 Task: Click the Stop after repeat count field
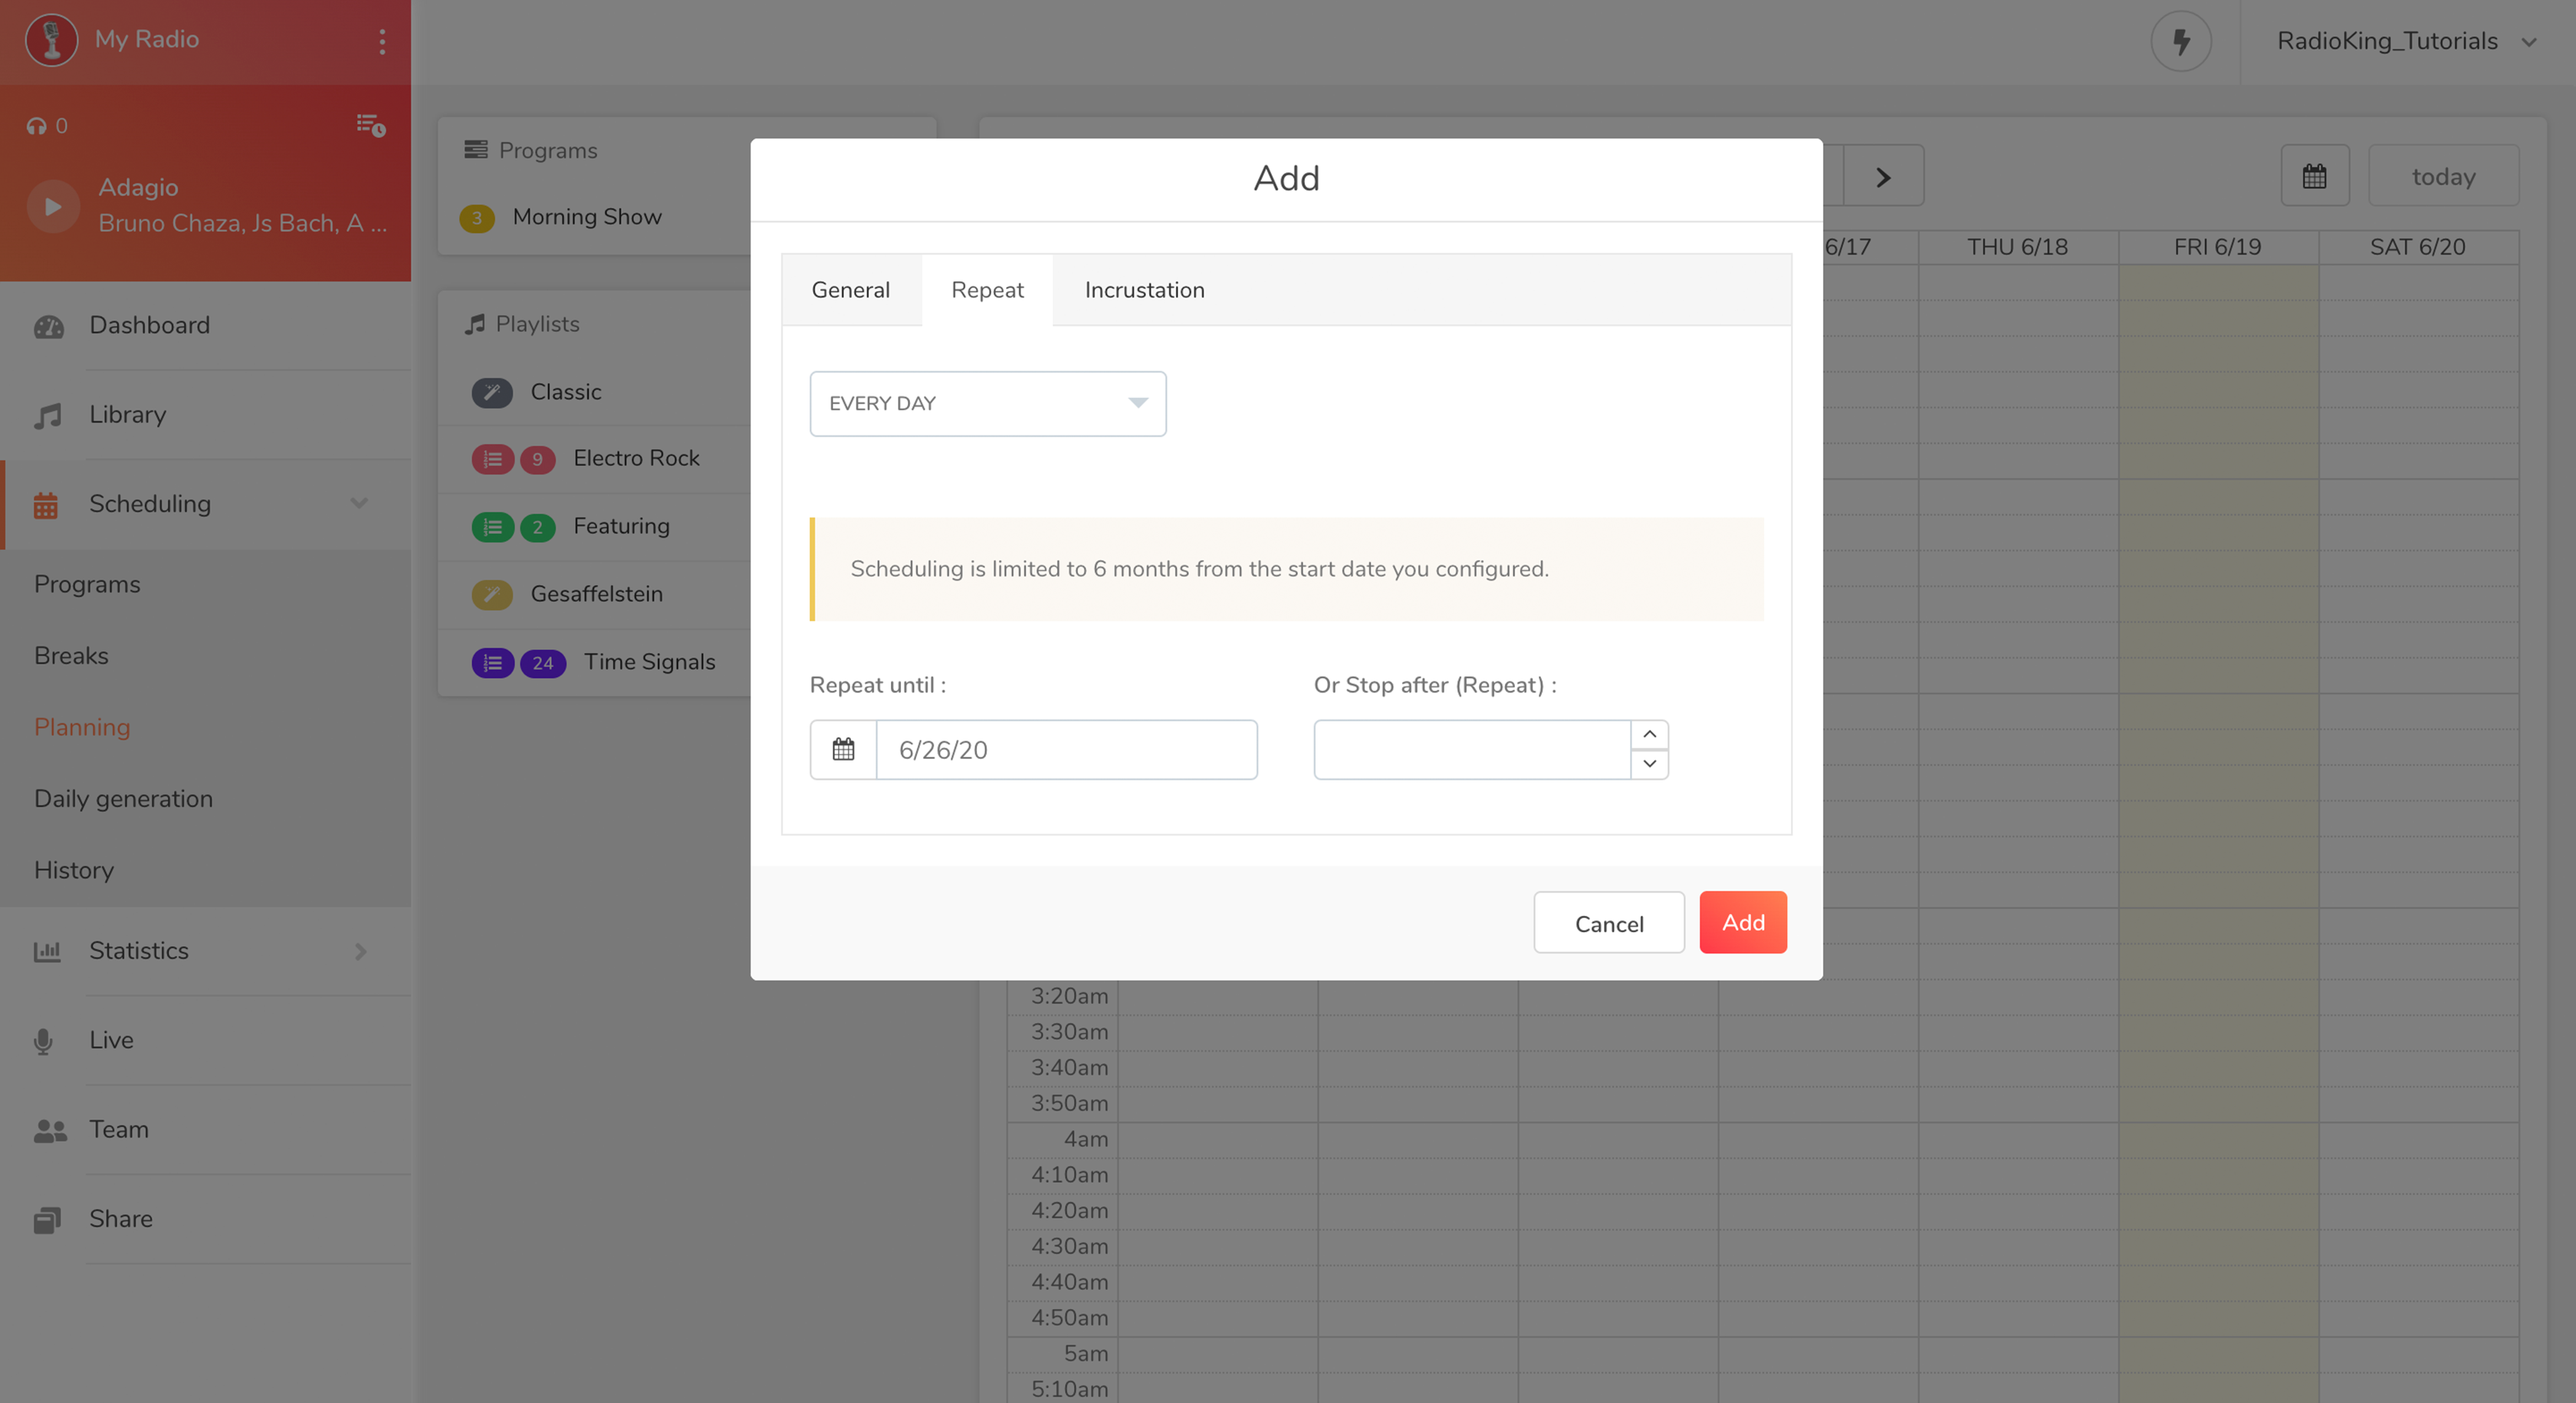click(1472, 749)
